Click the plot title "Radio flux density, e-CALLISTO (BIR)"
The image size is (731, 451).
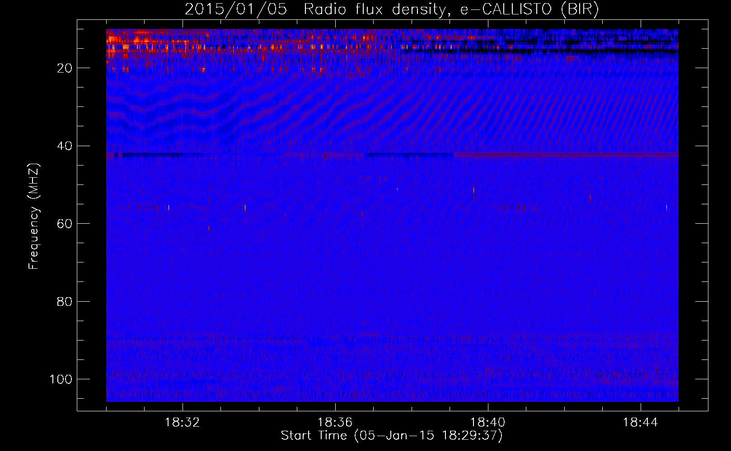(451, 9)
